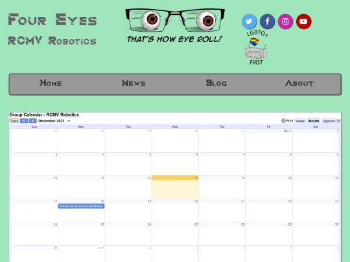
Task: Go to next month with right arrow
Action: pos(32,121)
